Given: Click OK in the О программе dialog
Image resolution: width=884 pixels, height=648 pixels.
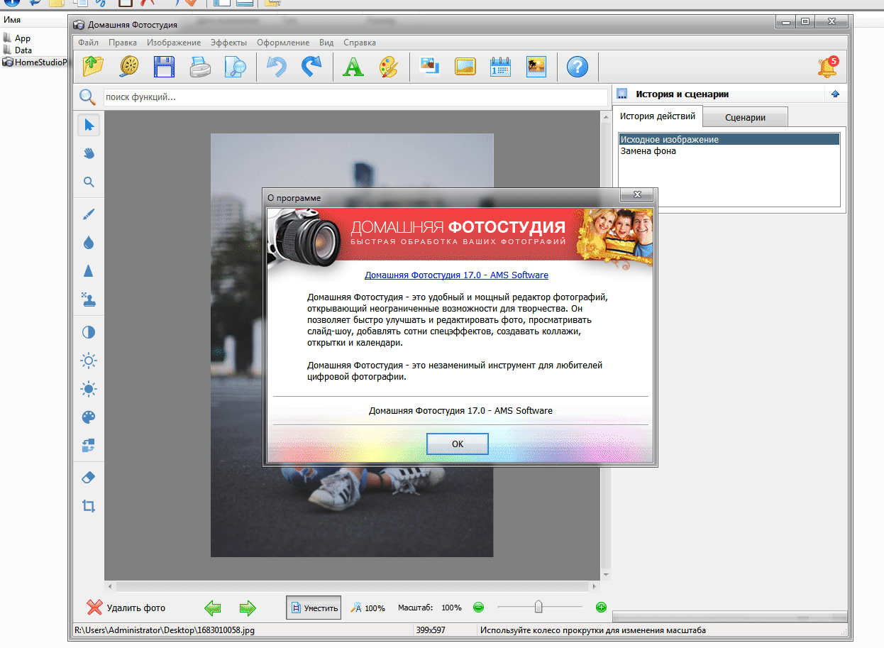Looking at the screenshot, I should click(458, 444).
